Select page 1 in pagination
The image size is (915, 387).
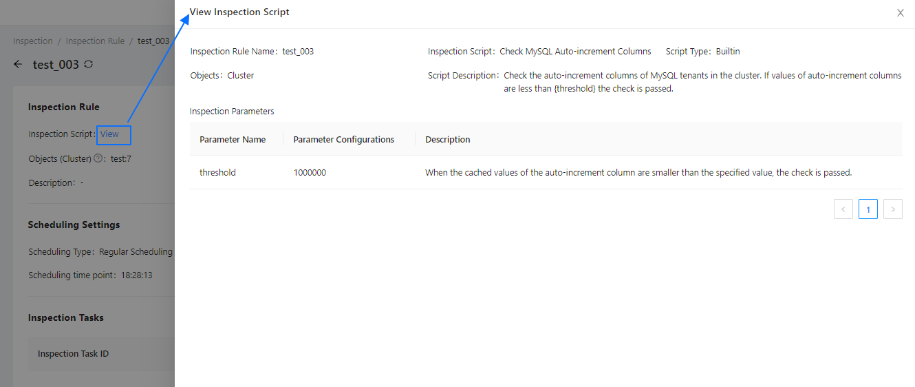click(868, 209)
